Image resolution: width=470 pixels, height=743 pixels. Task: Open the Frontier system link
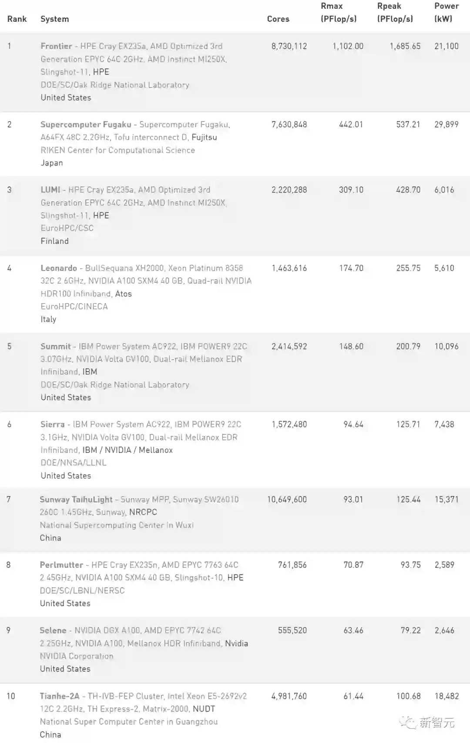point(56,46)
